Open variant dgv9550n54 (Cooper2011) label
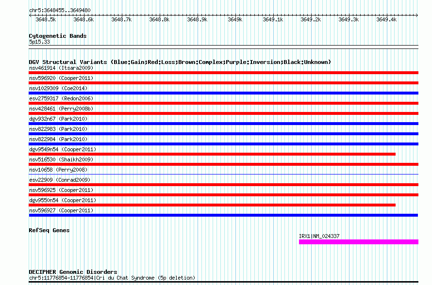 click(x=63, y=200)
